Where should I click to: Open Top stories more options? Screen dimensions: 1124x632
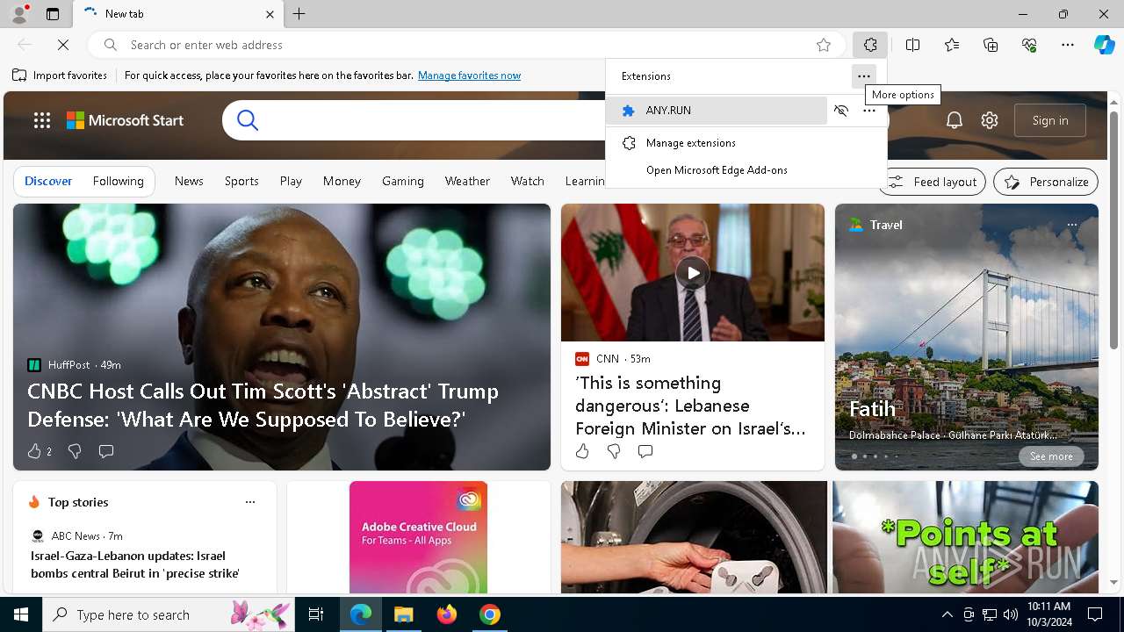250,502
